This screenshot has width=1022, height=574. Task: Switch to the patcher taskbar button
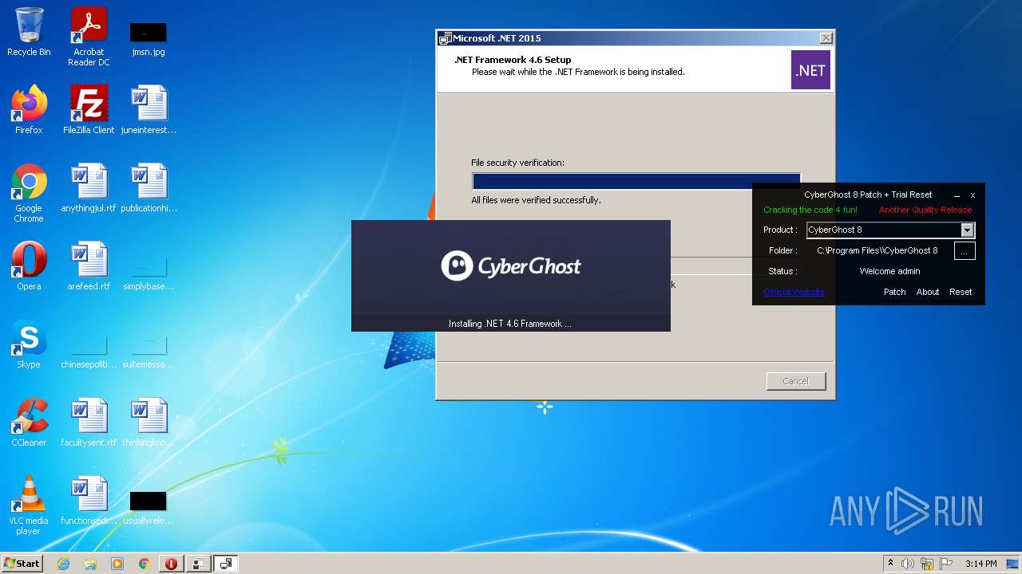pos(198,564)
